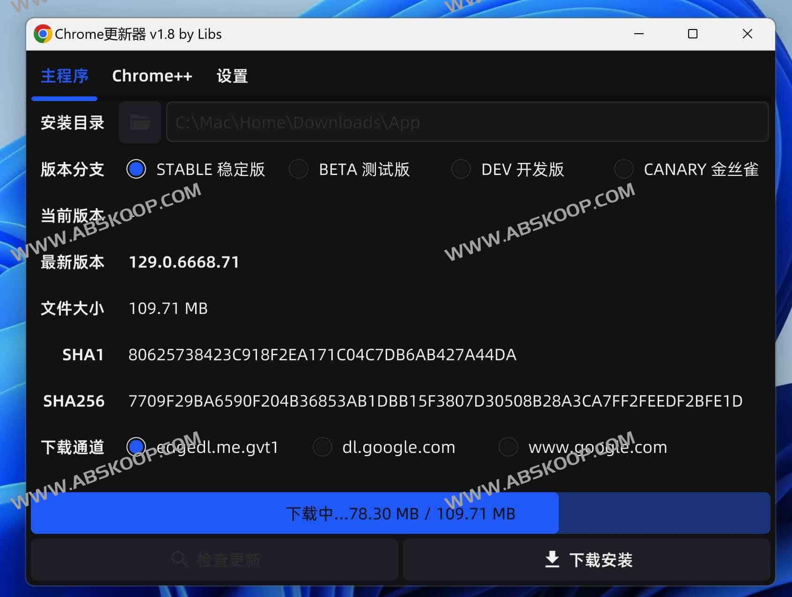792x597 pixels.
Task: Minimize the Chrome更新器 window
Action: click(639, 34)
